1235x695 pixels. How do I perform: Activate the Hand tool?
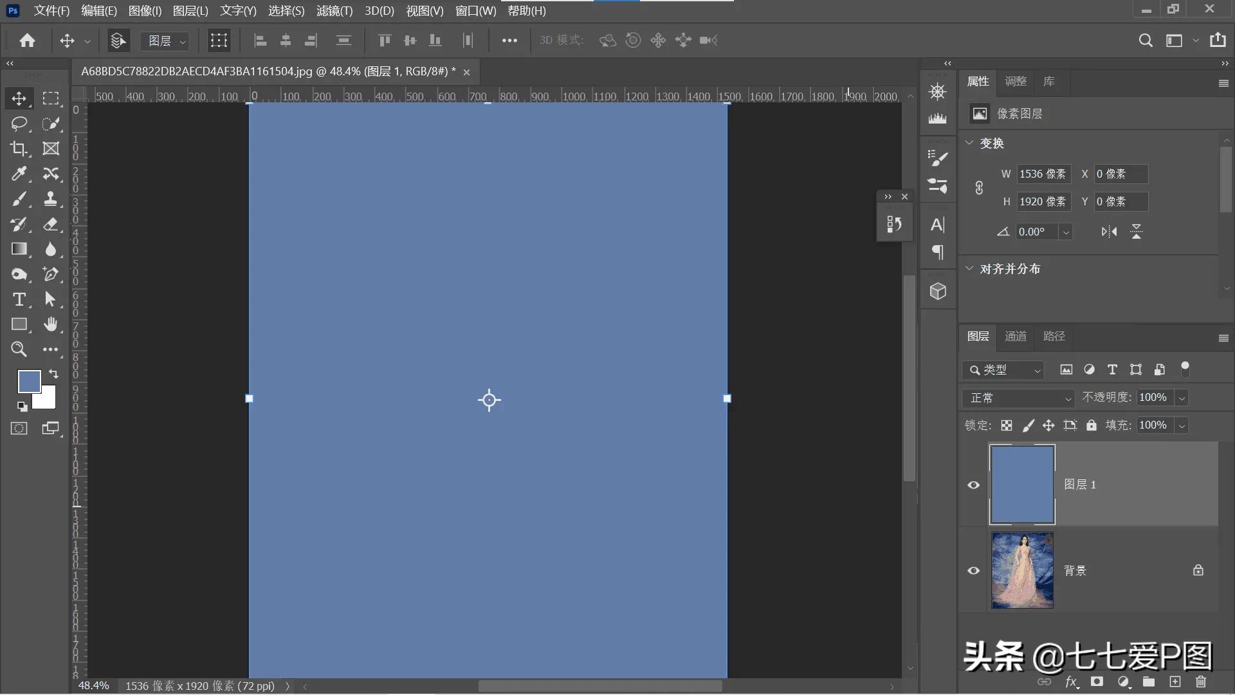pos(50,324)
